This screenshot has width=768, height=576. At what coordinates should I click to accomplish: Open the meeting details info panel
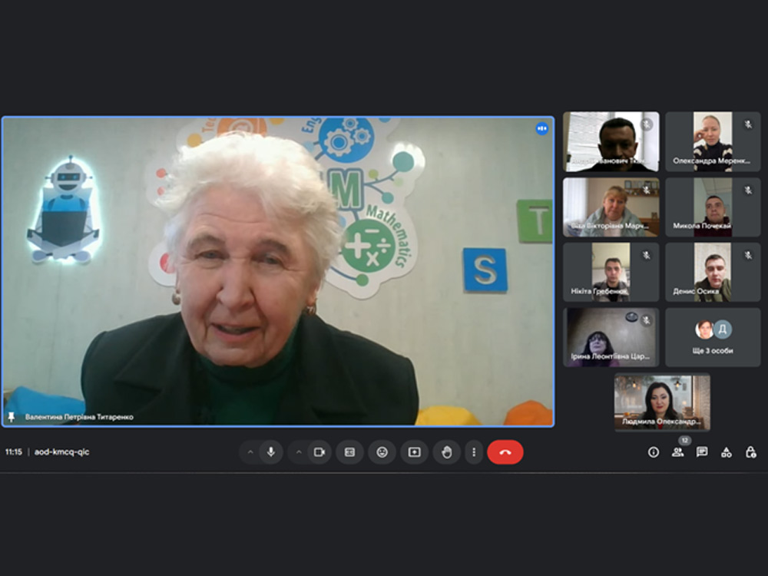click(654, 452)
